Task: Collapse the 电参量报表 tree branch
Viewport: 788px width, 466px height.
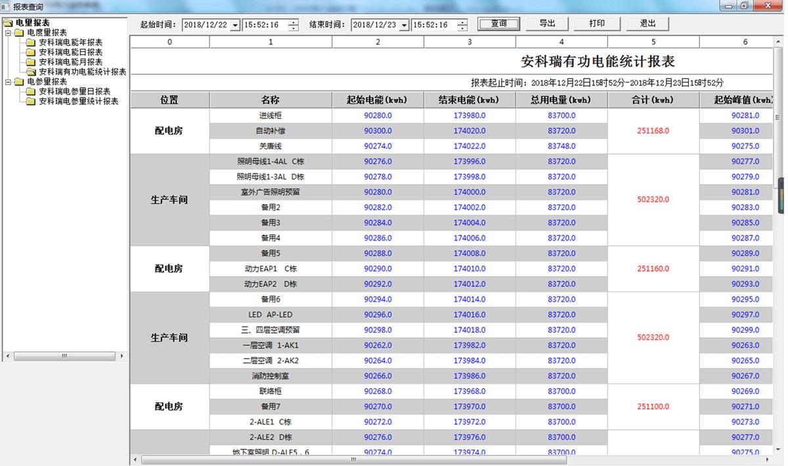Action: point(8,82)
